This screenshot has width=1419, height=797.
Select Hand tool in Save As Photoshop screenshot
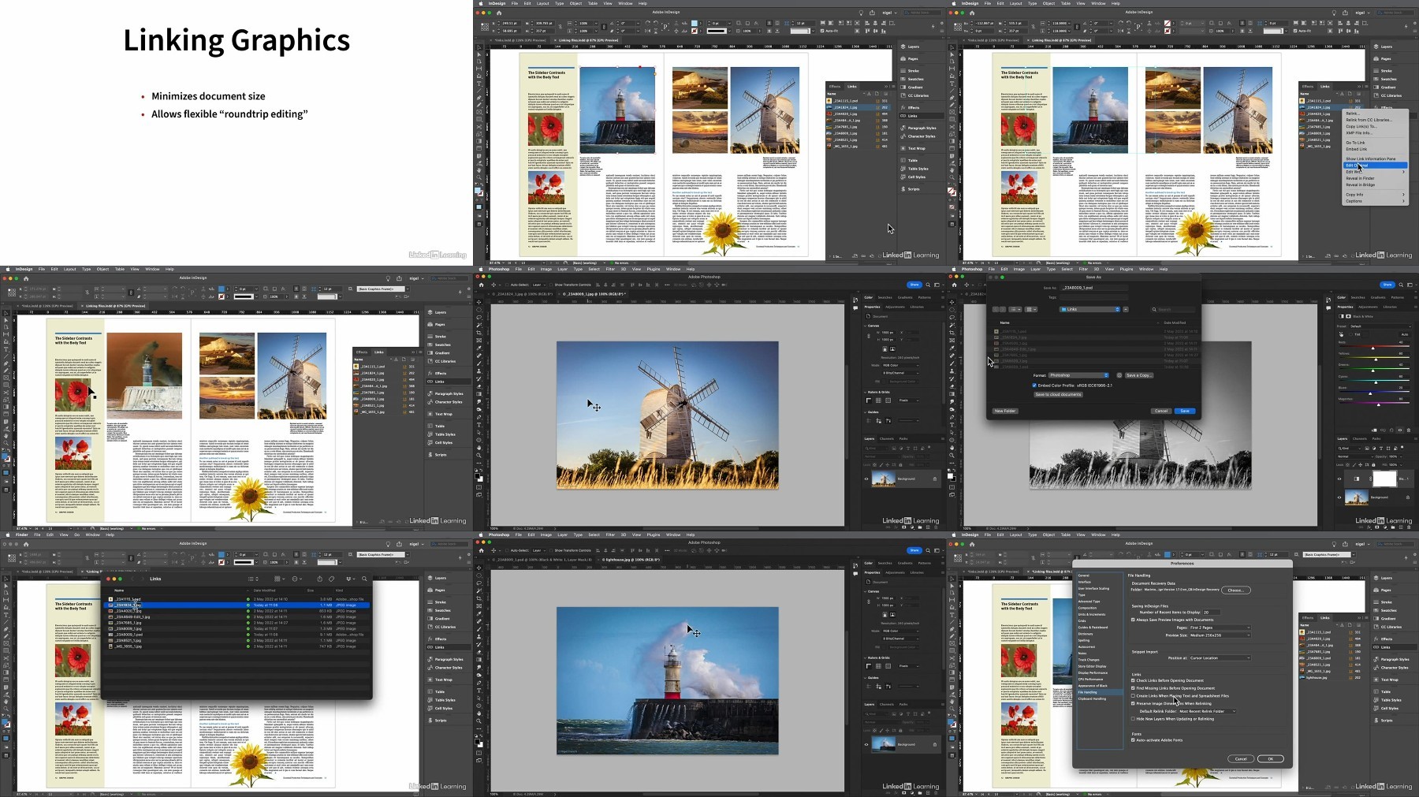(x=952, y=448)
